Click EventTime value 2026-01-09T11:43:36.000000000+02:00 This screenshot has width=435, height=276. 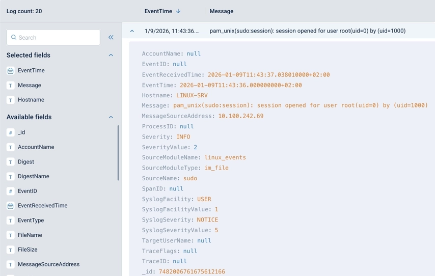[241, 85]
